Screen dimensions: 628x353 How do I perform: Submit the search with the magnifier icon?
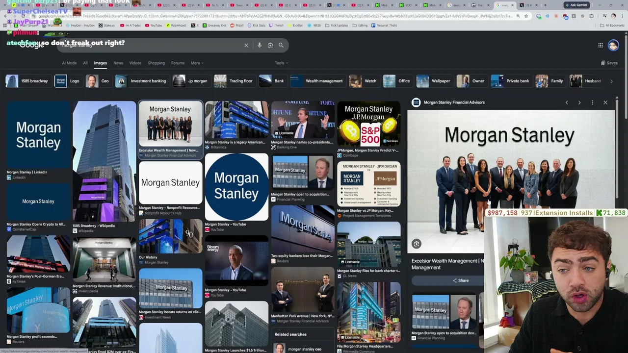281,45
